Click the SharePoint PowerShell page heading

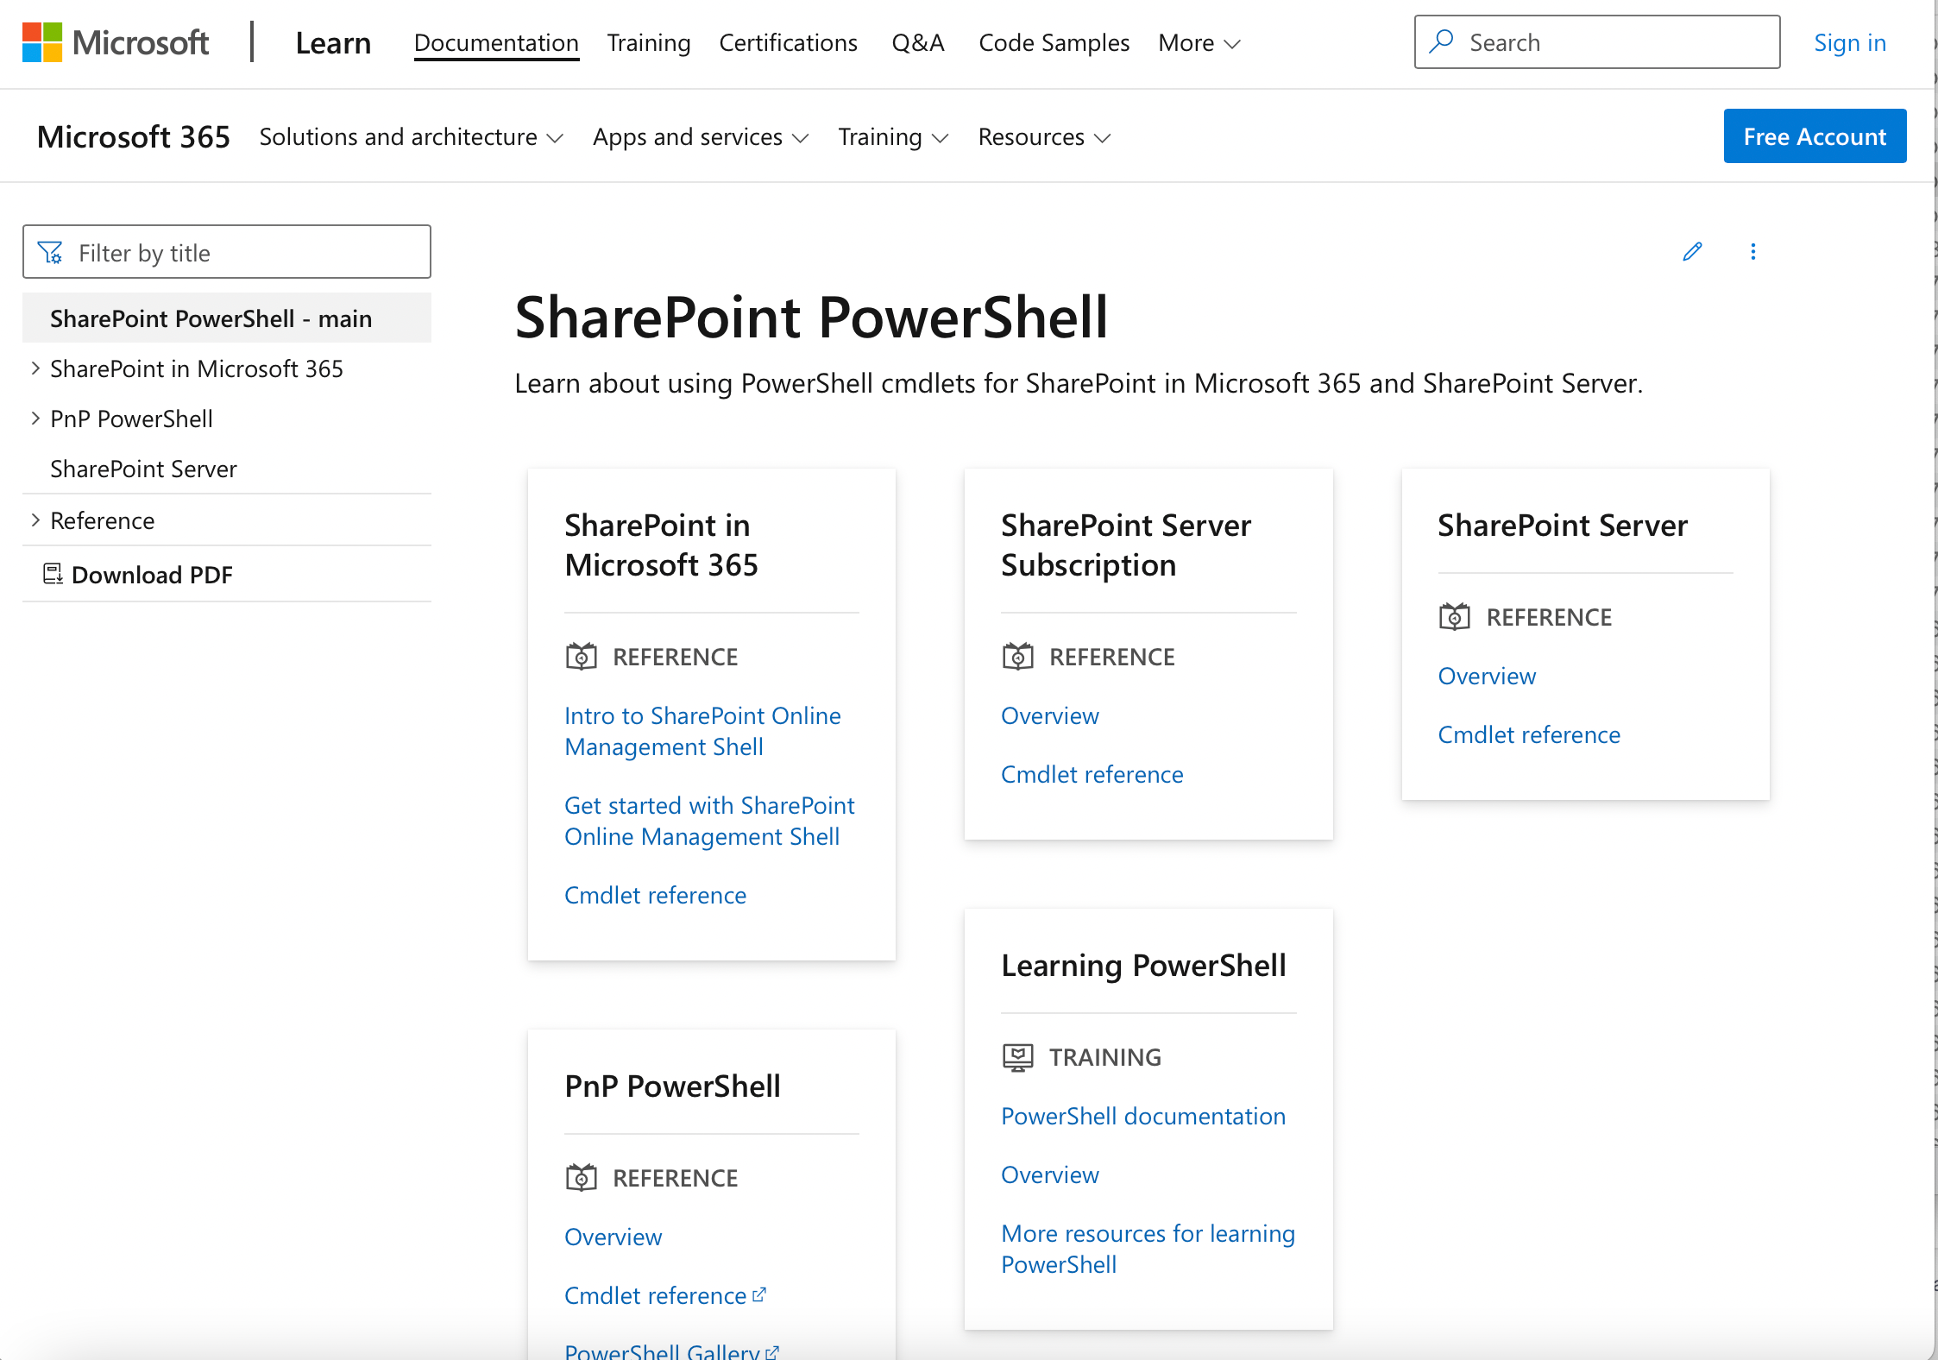point(811,317)
